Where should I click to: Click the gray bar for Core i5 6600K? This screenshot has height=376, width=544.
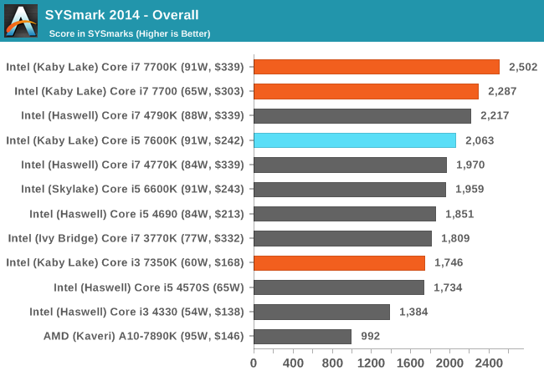350,190
